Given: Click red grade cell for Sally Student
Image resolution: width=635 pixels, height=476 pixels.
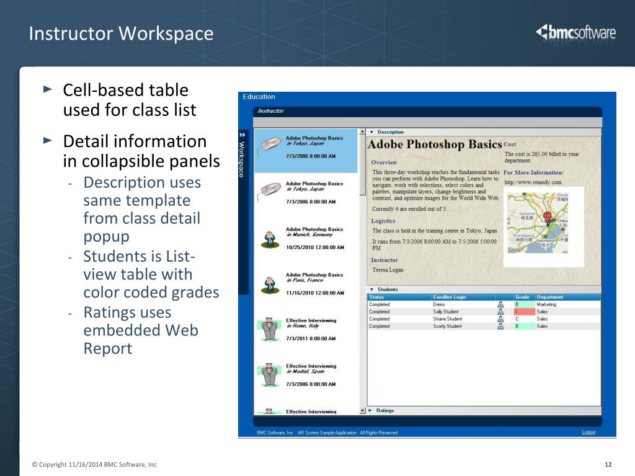Looking at the screenshot, I should [x=524, y=312].
